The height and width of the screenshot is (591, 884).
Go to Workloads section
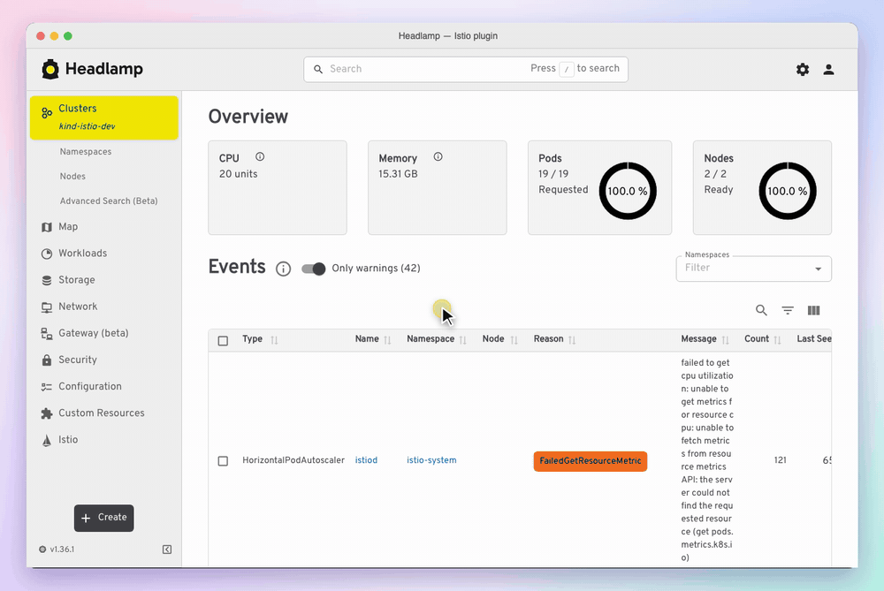click(83, 254)
